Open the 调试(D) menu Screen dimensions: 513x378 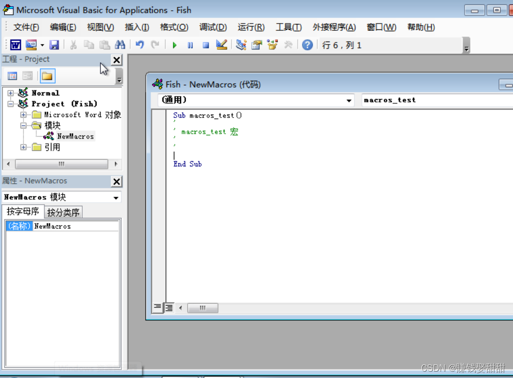[213, 27]
